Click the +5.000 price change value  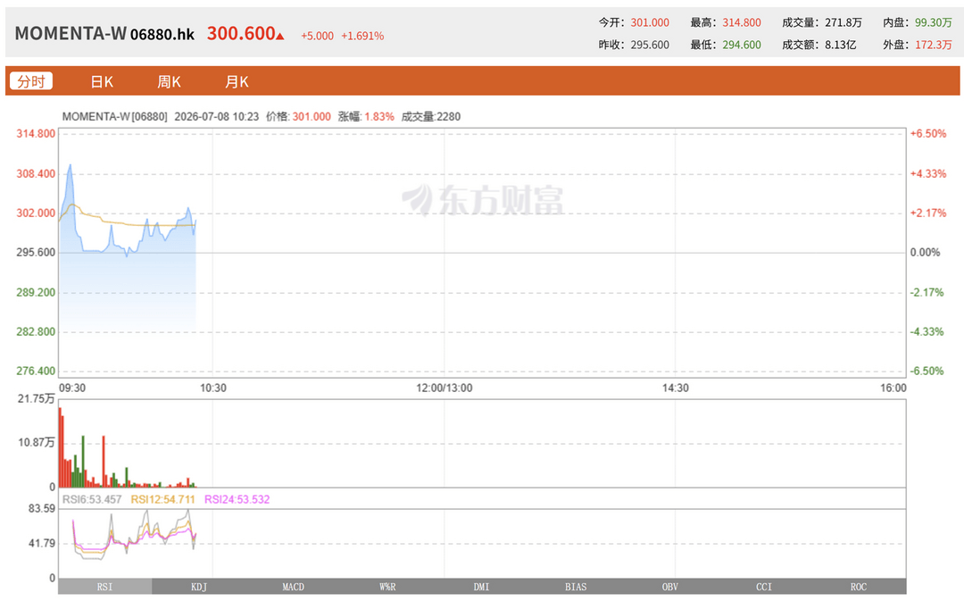pyautogui.click(x=317, y=37)
